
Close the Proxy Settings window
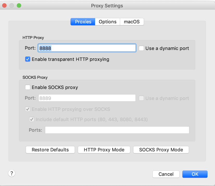coord(4,5)
